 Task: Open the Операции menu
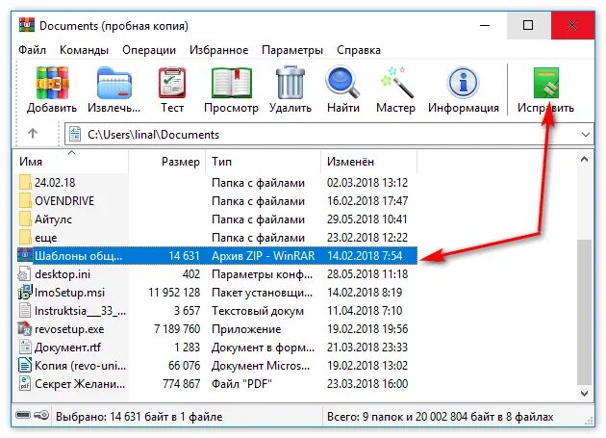[x=149, y=50]
